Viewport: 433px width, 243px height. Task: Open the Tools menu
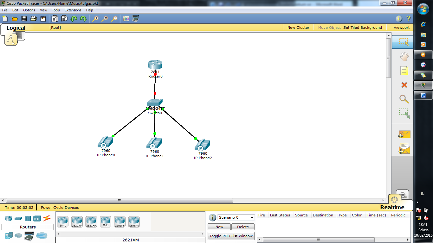[56, 10]
